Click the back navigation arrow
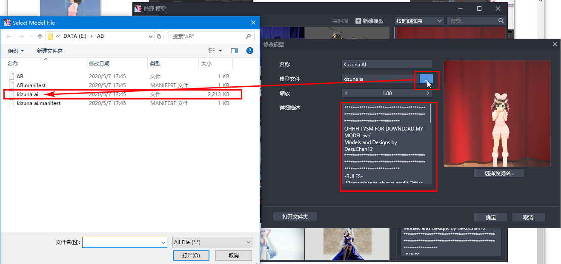Viewport: 561px width, 264px height. pyautogui.click(x=9, y=36)
